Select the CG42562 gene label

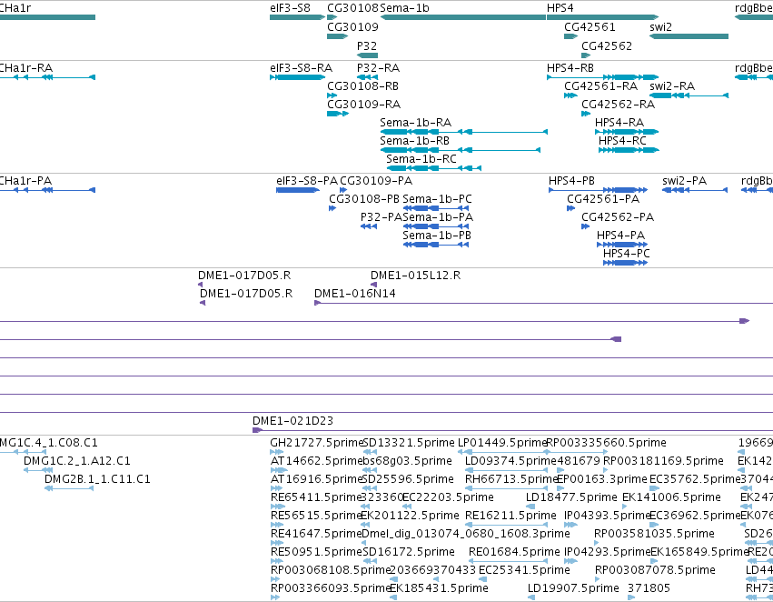coord(607,45)
